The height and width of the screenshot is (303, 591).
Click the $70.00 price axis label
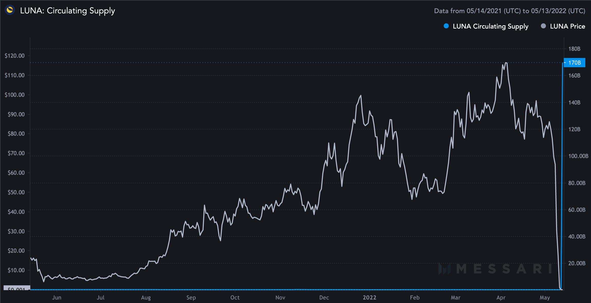16,153
